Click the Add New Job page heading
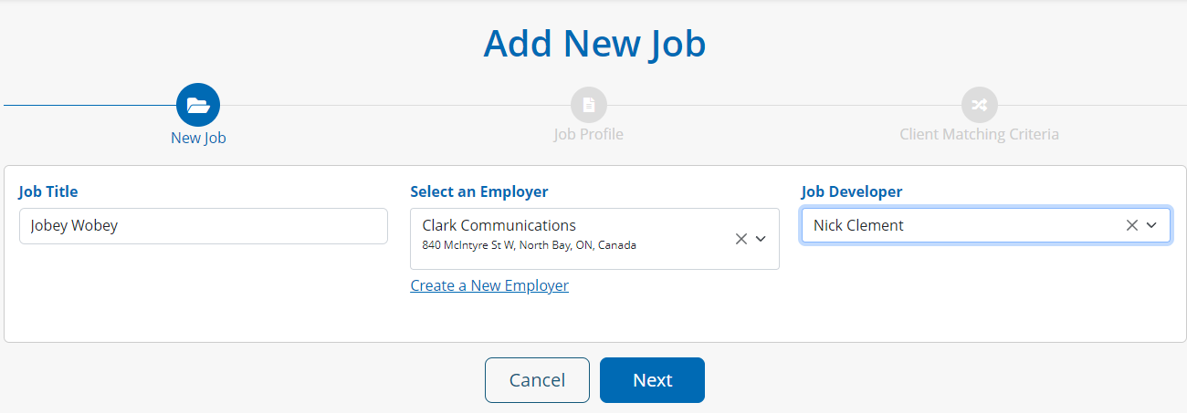 click(x=594, y=43)
